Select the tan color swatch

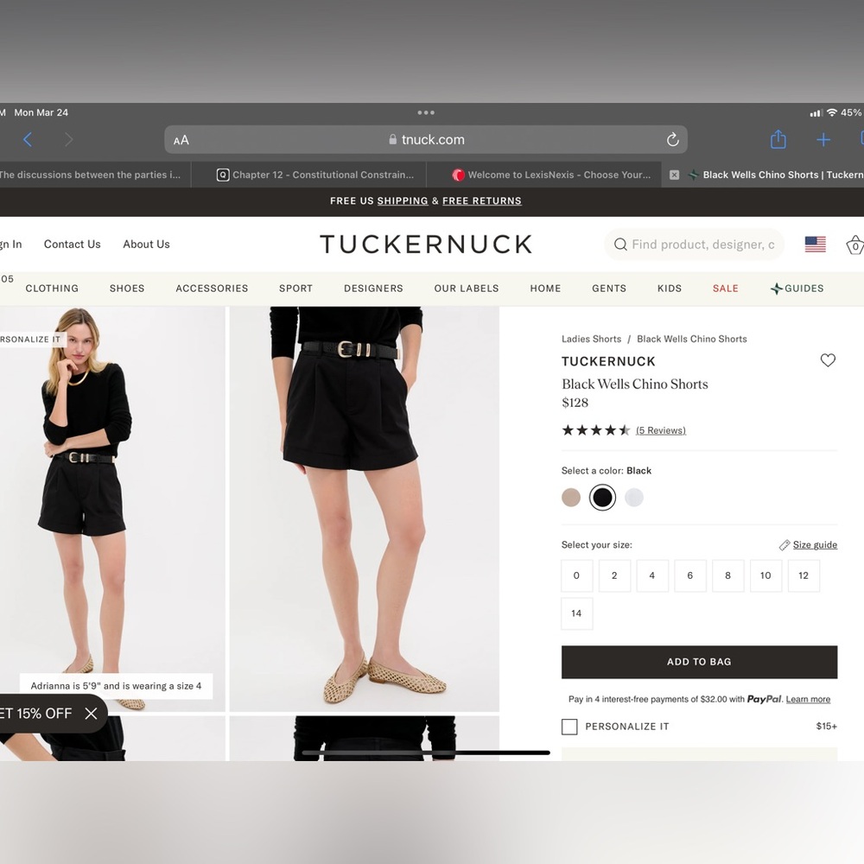point(571,498)
